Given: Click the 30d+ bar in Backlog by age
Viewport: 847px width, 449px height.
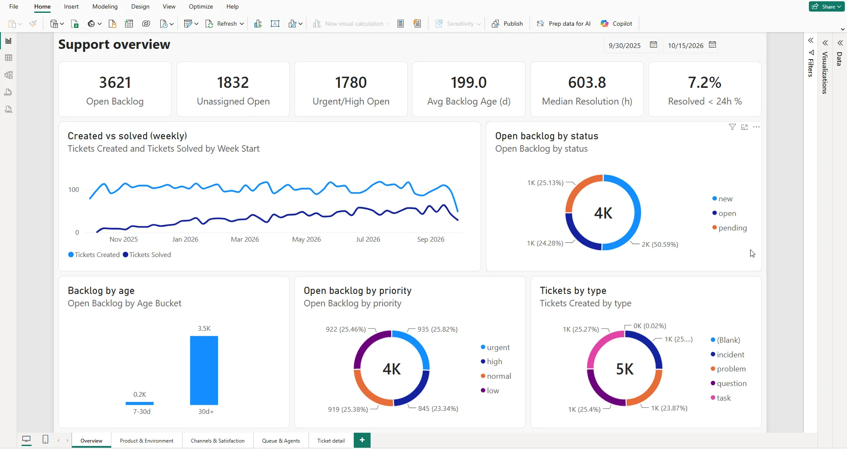Looking at the screenshot, I should 204,370.
